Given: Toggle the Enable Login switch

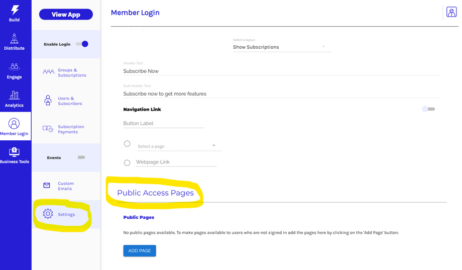Looking at the screenshot, I should coord(82,44).
